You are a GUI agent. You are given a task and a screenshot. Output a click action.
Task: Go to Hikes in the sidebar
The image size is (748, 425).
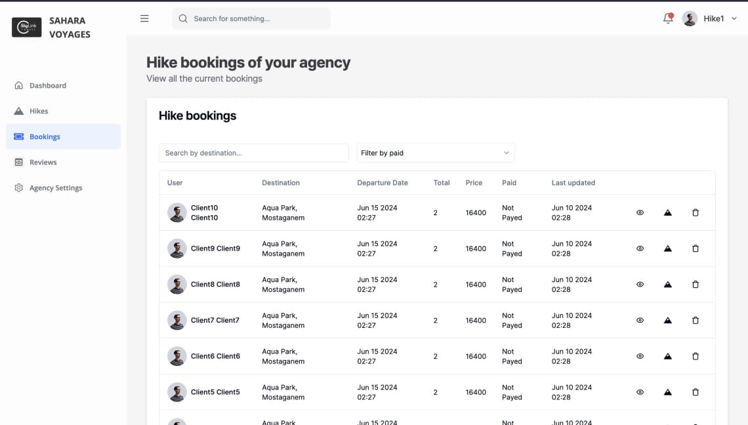click(64, 111)
